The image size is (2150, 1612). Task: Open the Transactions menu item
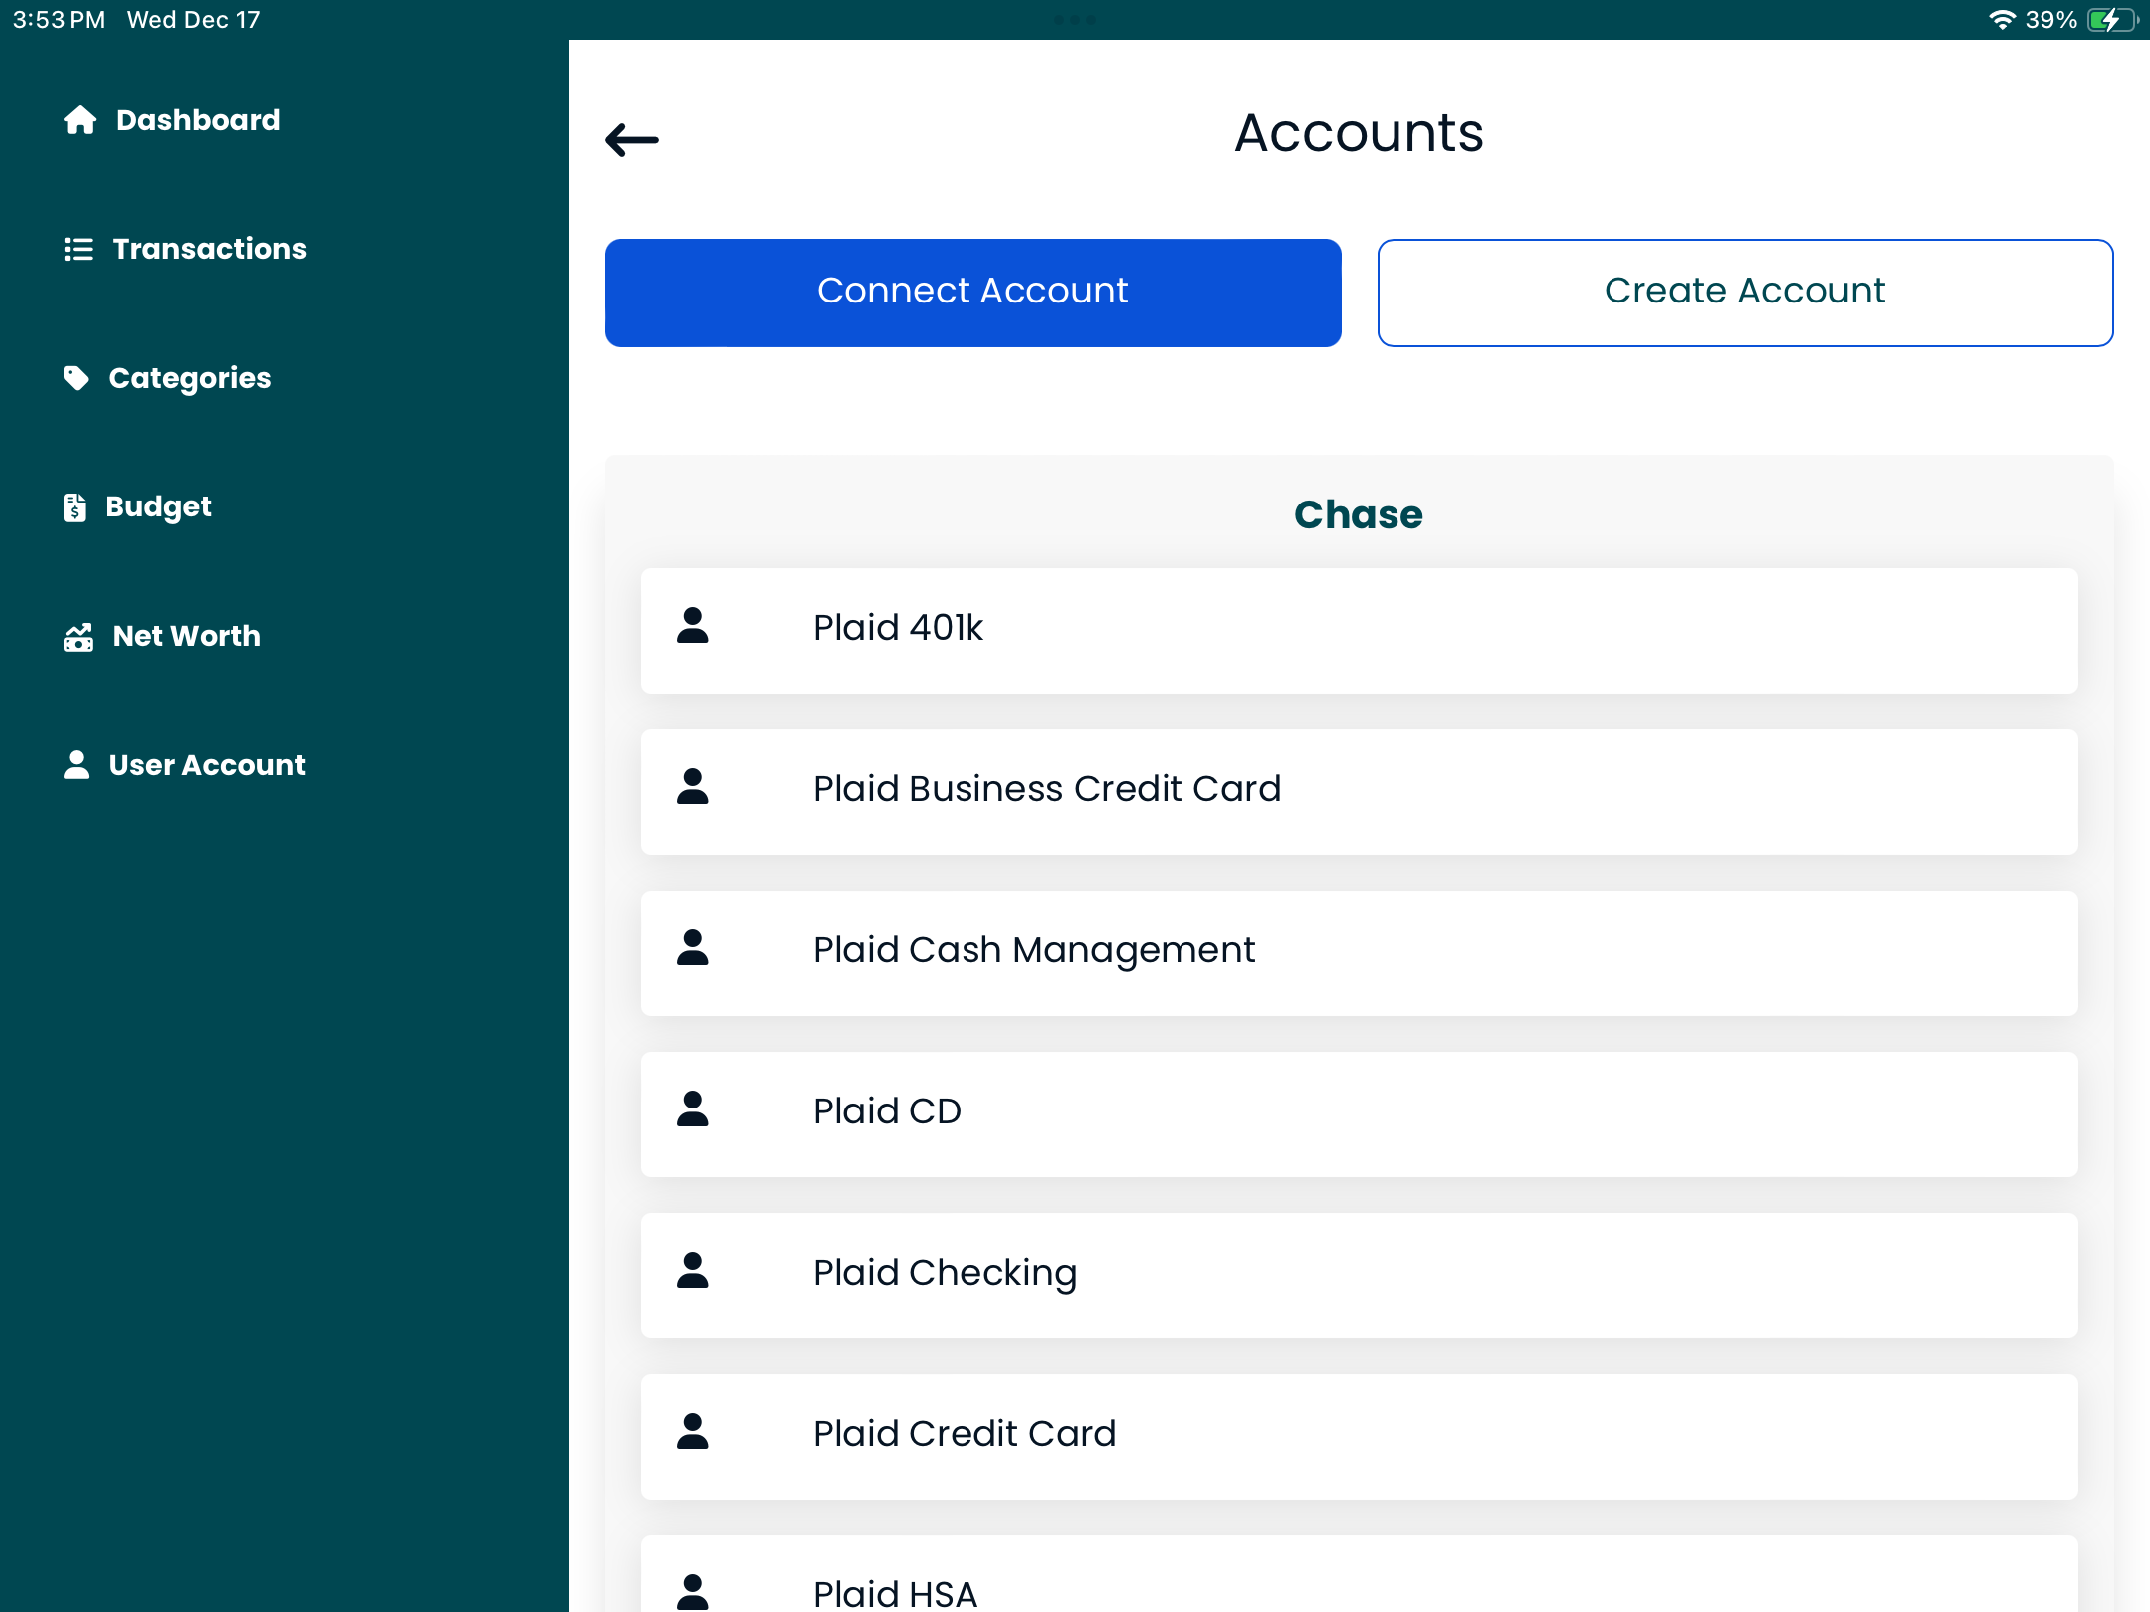coord(209,249)
